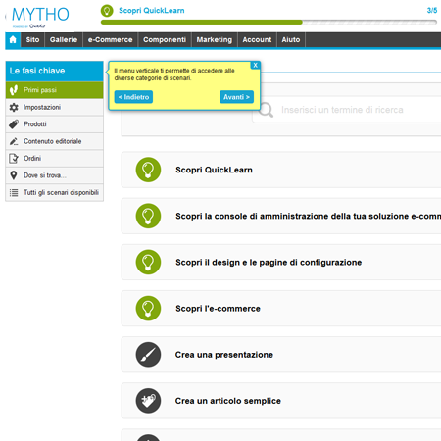Click paintbrush icon of Crea una presentazione

coord(148,355)
